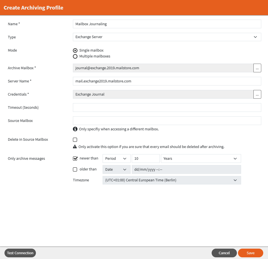This screenshot has height=259, width=268.
Task: Click the Archive Mailbox browse ellipsis button
Action: (257, 68)
